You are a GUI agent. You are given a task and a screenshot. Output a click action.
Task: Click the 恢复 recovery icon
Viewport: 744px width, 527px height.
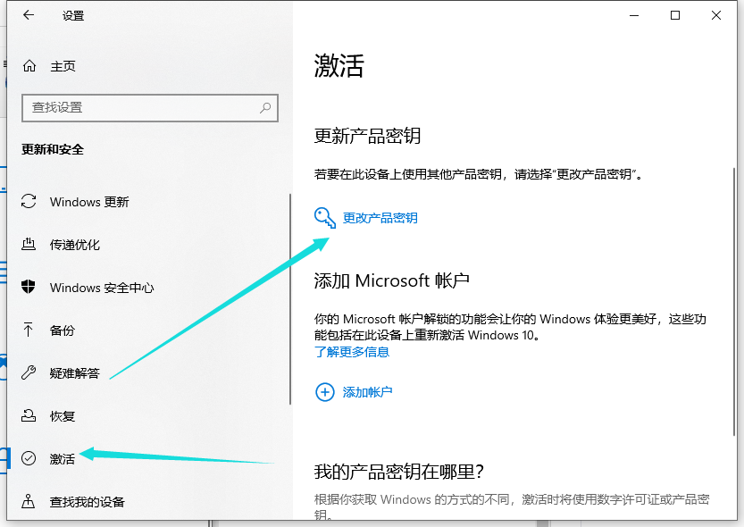[x=29, y=416]
